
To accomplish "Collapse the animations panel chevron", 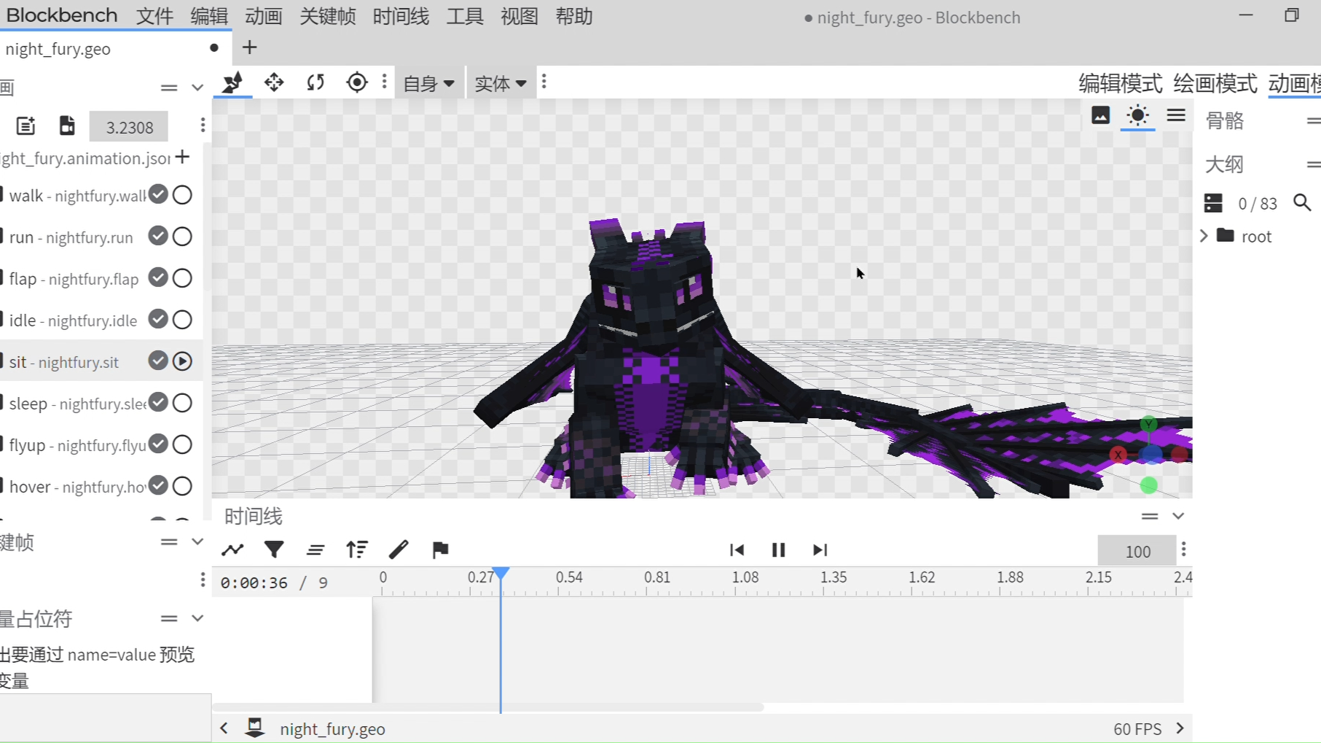I will [197, 87].
